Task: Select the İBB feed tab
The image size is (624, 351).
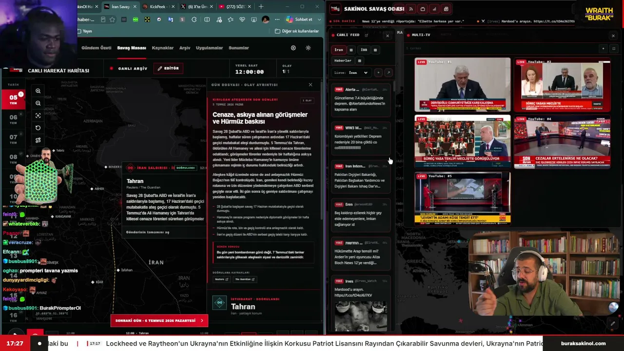Action: tap(364, 50)
